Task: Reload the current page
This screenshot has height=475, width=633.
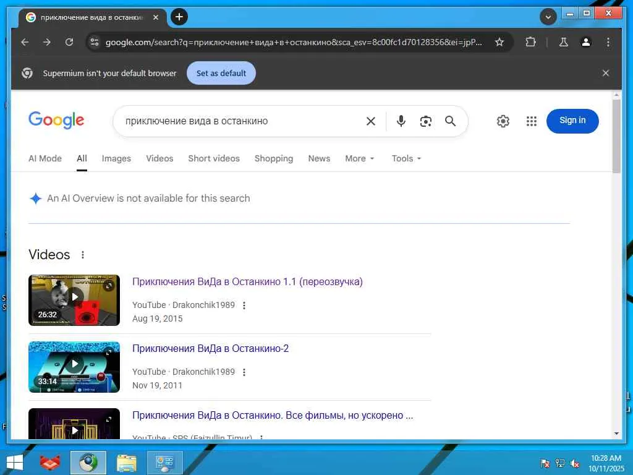Action: (69, 42)
